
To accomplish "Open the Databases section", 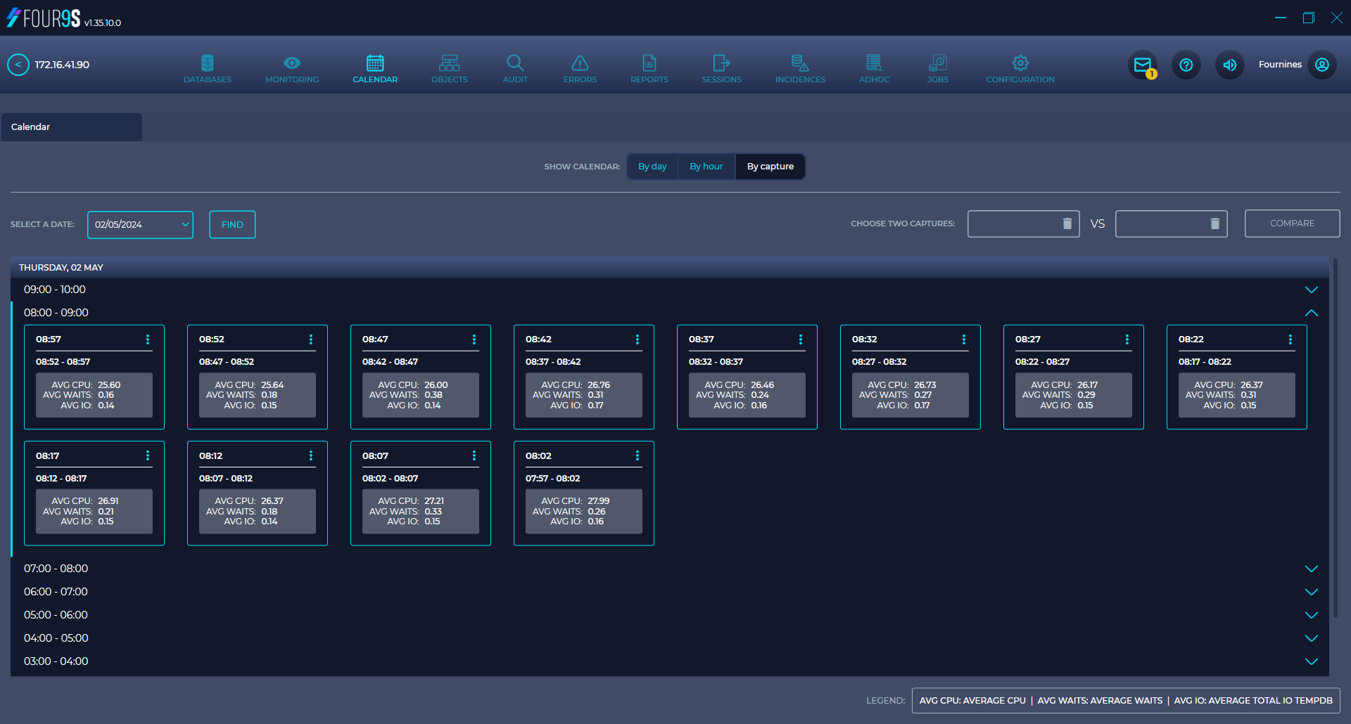I will click(207, 67).
